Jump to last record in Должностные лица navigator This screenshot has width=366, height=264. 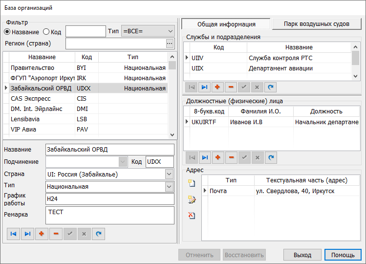click(204, 157)
